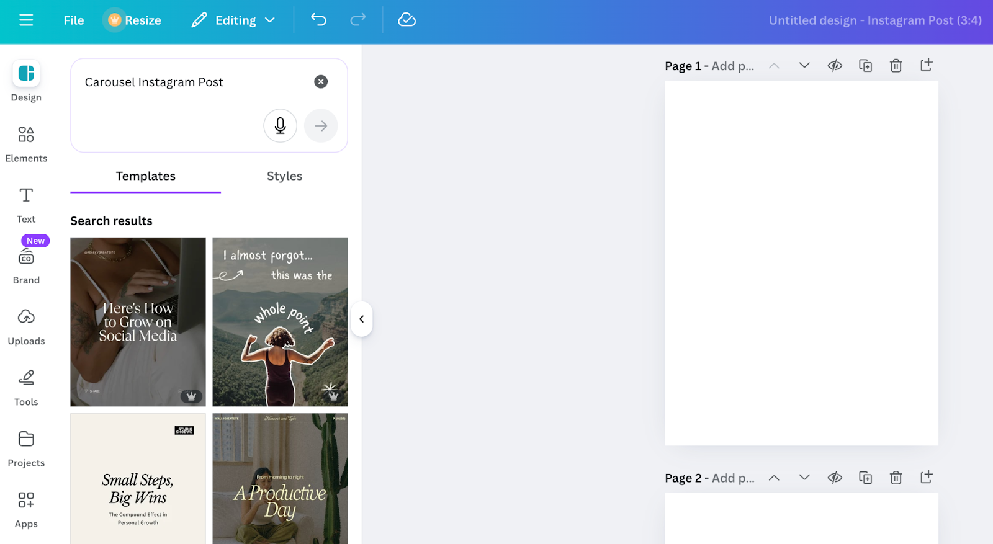The width and height of the screenshot is (993, 544).
Task: Open the Editing mode dropdown
Action: click(233, 20)
